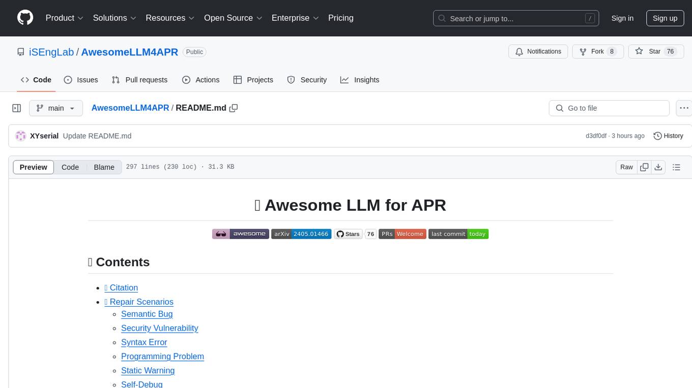The height and width of the screenshot is (388, 692).
Task: Toggle the file tree side panel
Action: (17, 108)
